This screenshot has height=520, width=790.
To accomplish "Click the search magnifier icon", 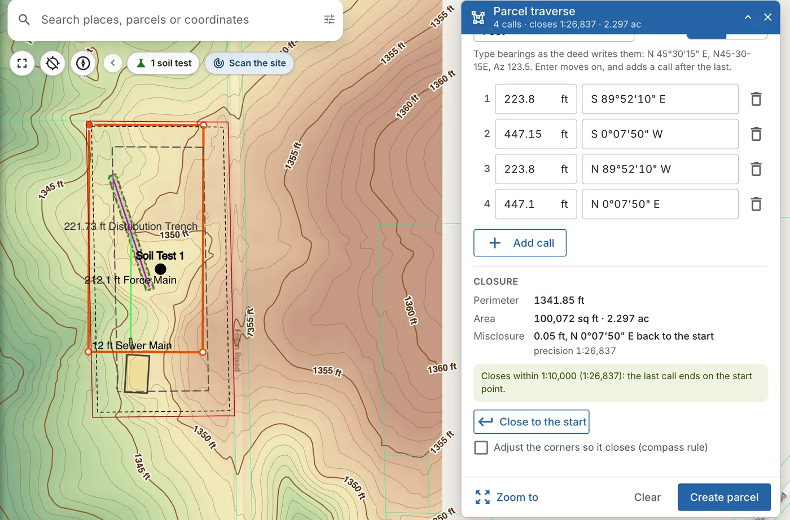I will [x=24, y=20].
